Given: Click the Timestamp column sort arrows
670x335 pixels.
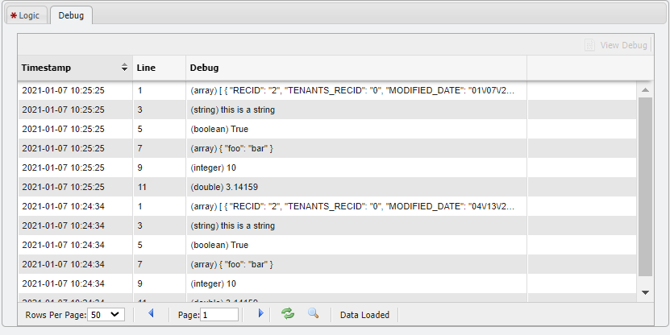Looking at the screenshot, I should (x=124, y=68).
